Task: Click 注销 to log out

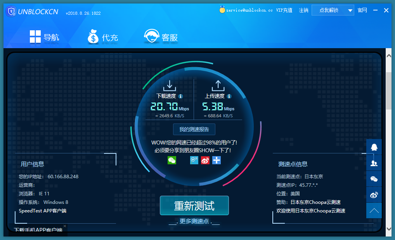Action: pos(303,10)
